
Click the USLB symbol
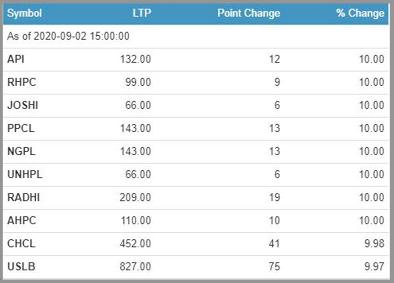[21, 267]
